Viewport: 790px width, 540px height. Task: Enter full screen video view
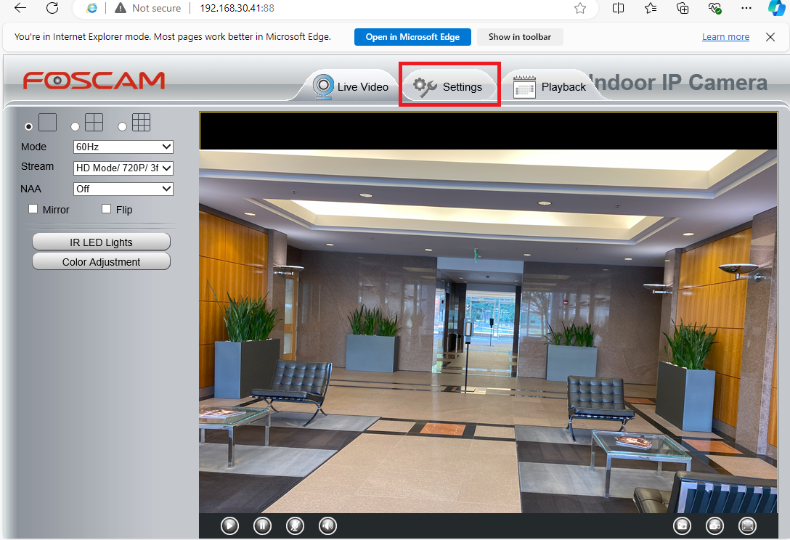[747, 525]
